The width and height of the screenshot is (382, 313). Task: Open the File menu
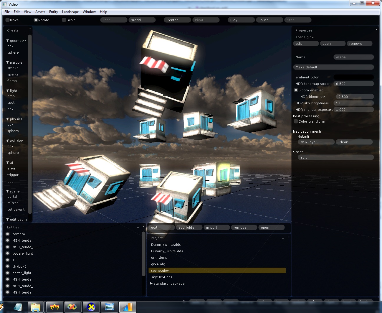pyautogui.click(x=7, y=12)
